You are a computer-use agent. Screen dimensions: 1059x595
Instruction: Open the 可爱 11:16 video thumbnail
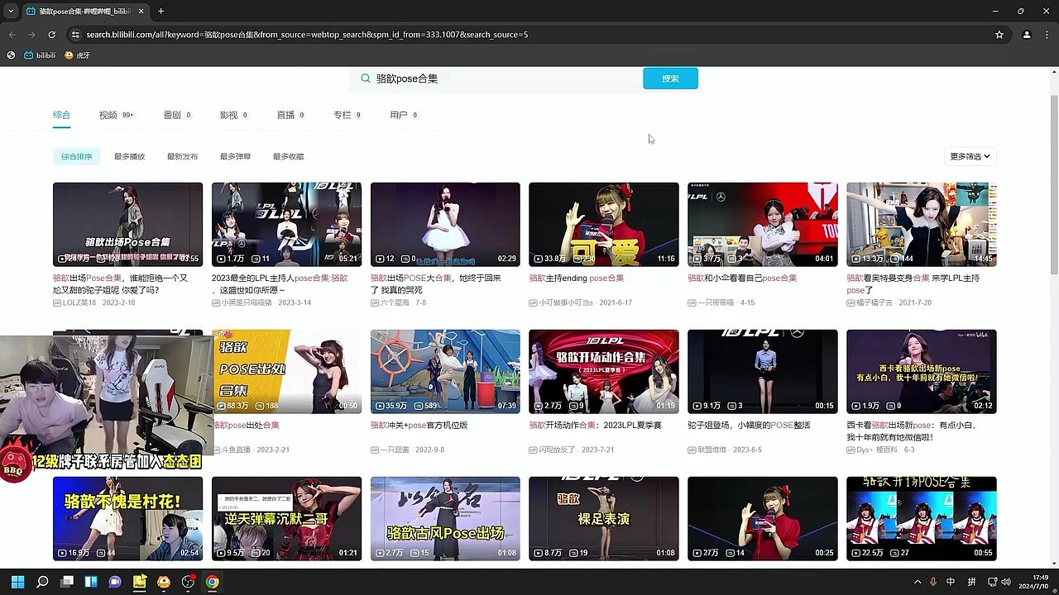(x=604, y=224)
